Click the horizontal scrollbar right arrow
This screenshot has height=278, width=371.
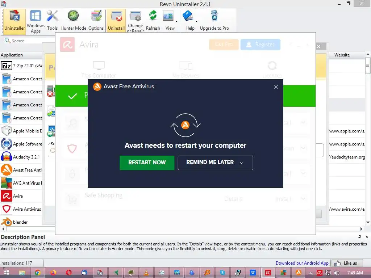click(361, 229)
